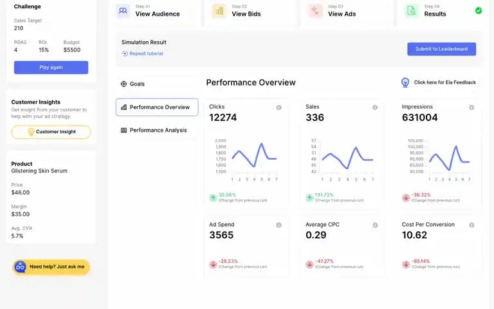Select Performance Overview in side menu

(x=157, y=108)
